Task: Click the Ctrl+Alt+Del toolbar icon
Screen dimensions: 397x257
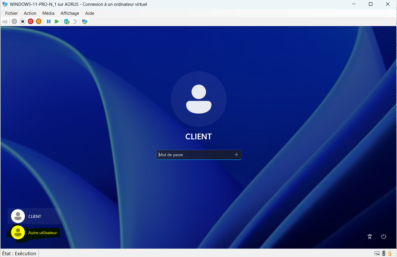Action: click(5, 21)
